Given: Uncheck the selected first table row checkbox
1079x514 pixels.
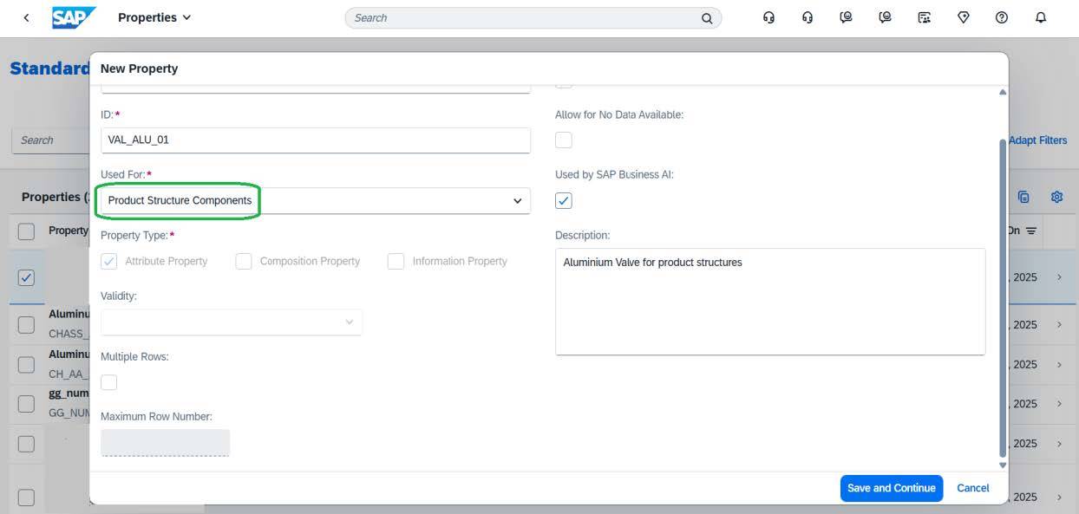Looking at the screenshot, I should coord(26,277).
